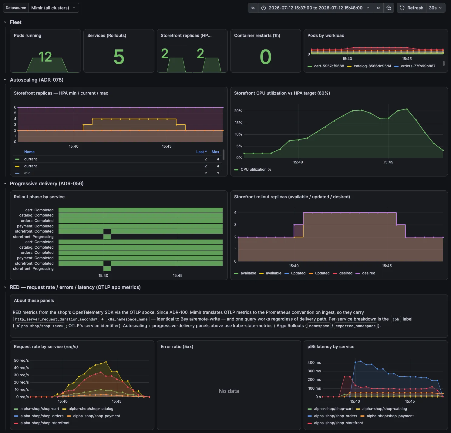The height and width of the screenshot is (433, 451).
Task: Toggle the red desired legend series
Action: [346, 273]
